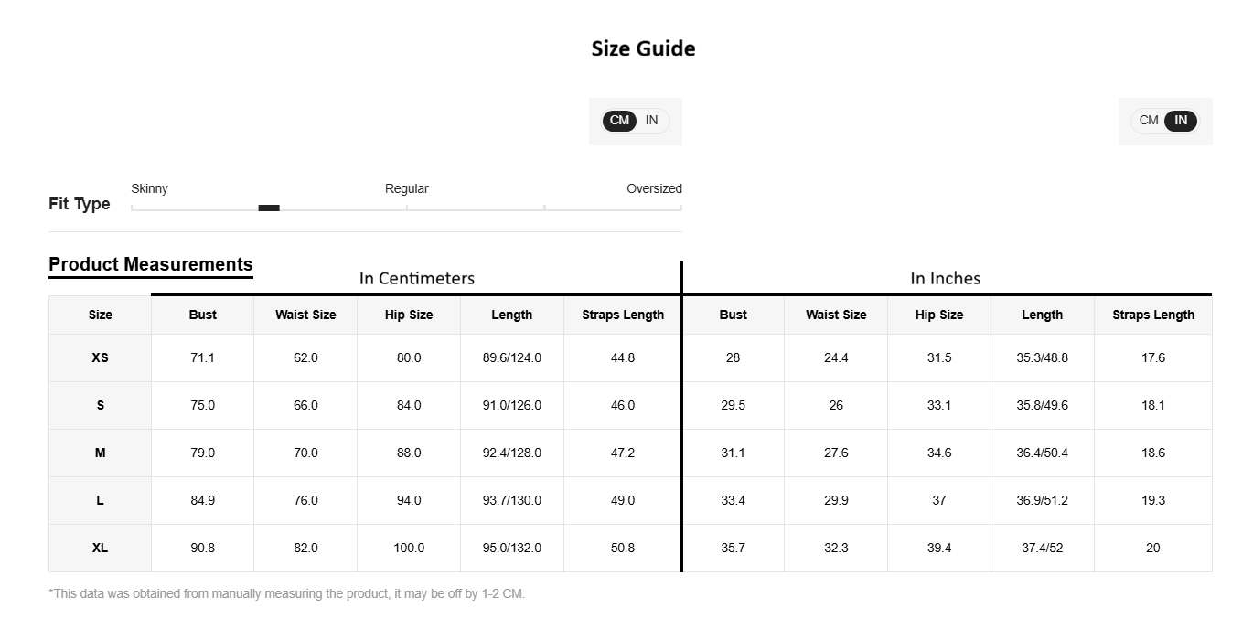Click the In Inches section heading
1253x640 pixels.
point(946,278)
